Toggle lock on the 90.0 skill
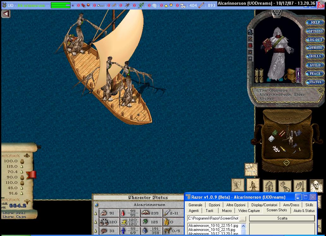The image size is (326, 236). 22,177
